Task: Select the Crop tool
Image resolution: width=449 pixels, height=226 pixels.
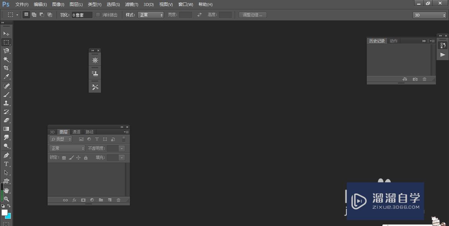Action: click(x=6, y=68)
